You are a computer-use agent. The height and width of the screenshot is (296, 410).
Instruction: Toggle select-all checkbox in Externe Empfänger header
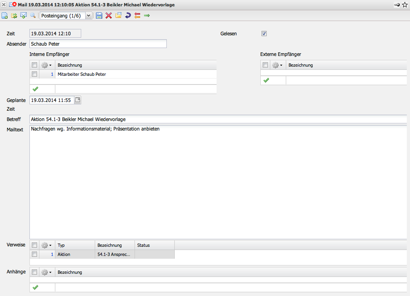tap(265, 65)
